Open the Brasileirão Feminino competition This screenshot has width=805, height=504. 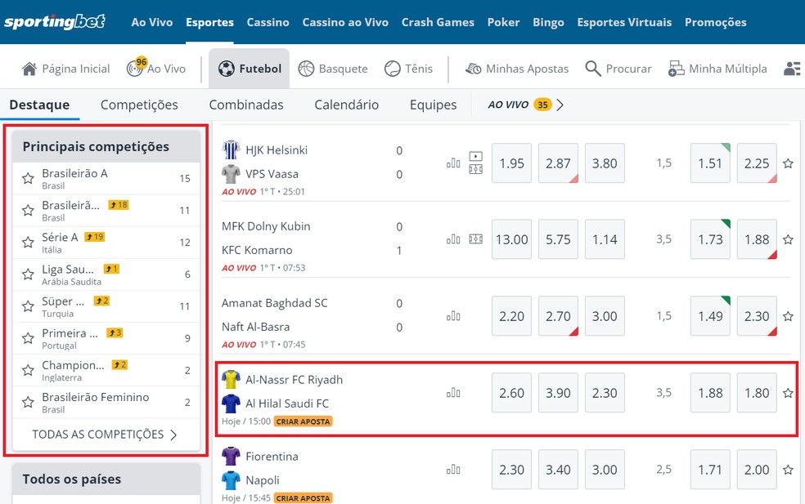click(x=96, y=397)
